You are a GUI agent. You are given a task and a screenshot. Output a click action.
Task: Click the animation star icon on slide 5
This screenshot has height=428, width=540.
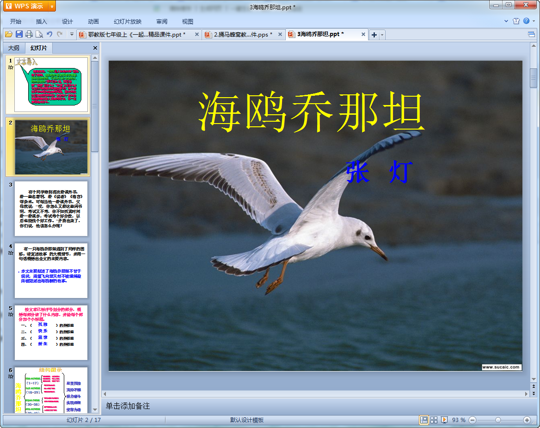tap(11, 315)
